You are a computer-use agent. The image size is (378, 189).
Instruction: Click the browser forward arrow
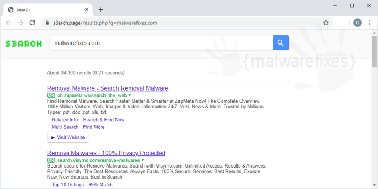pyautogui.click(x=20, y=23)
